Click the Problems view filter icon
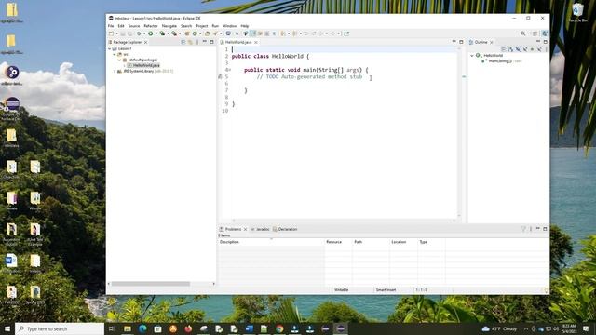This screenshot has height=335, width=596. coord(523,229)
